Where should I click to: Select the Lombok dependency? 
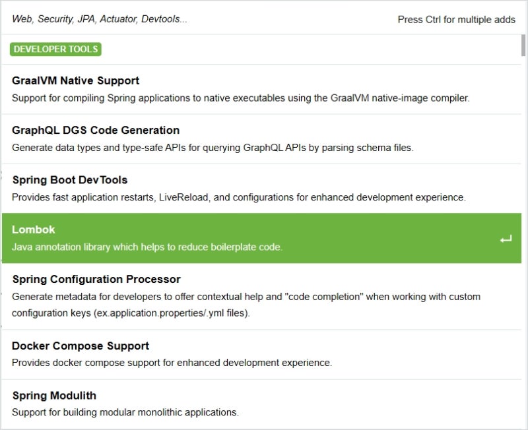coord(261,238)
